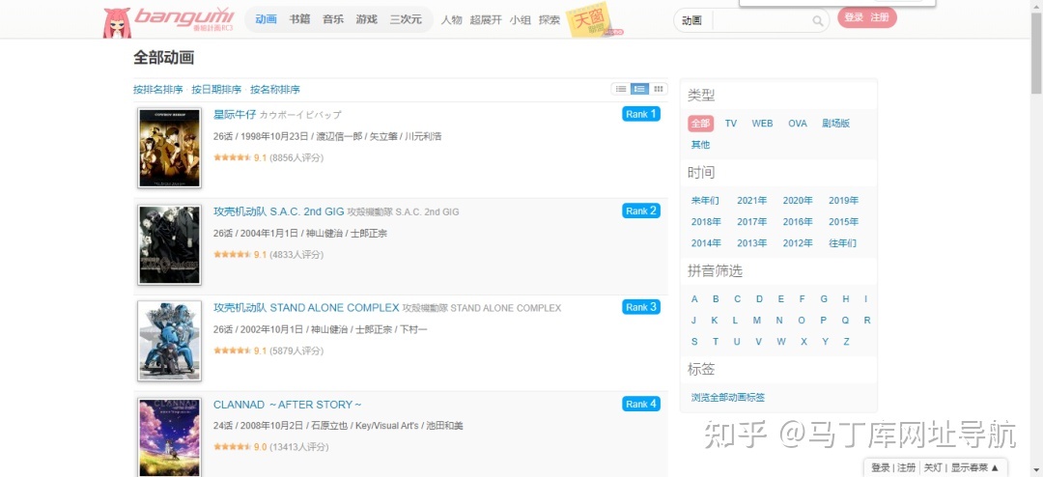Screen dimensions: 1043x477
Task: Click the Bangumi mascot logo
Action: 118,22
